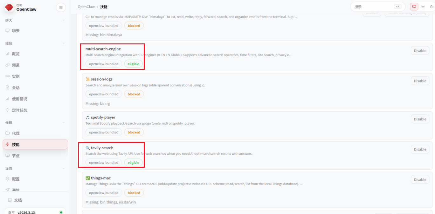Open 概览 overview in the sidebar
The image size is (435, 214).
click(16, 54)
